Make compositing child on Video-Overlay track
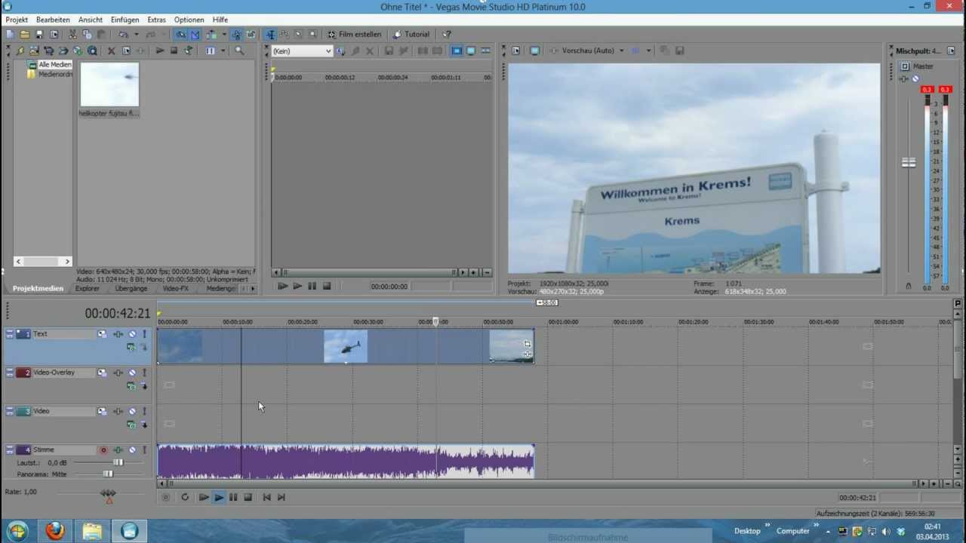 point(143,385)
